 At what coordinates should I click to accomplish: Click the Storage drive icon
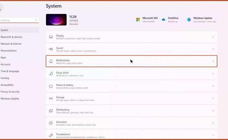tap(51, 98)
